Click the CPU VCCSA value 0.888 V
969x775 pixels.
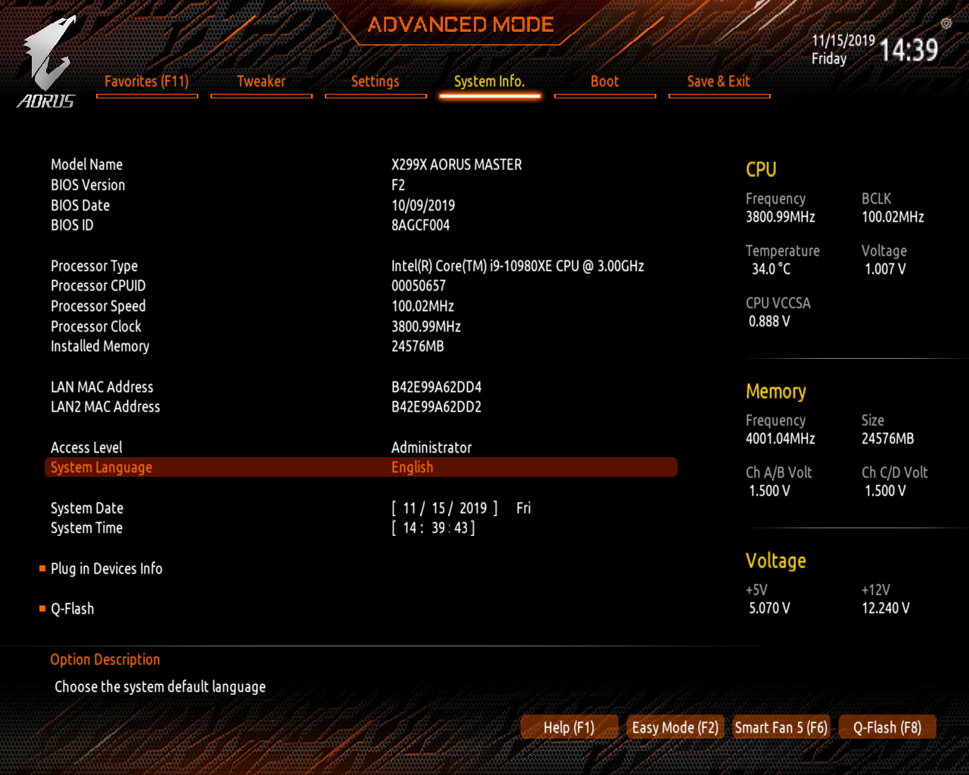pyautogui.click(x=769, y=321)
